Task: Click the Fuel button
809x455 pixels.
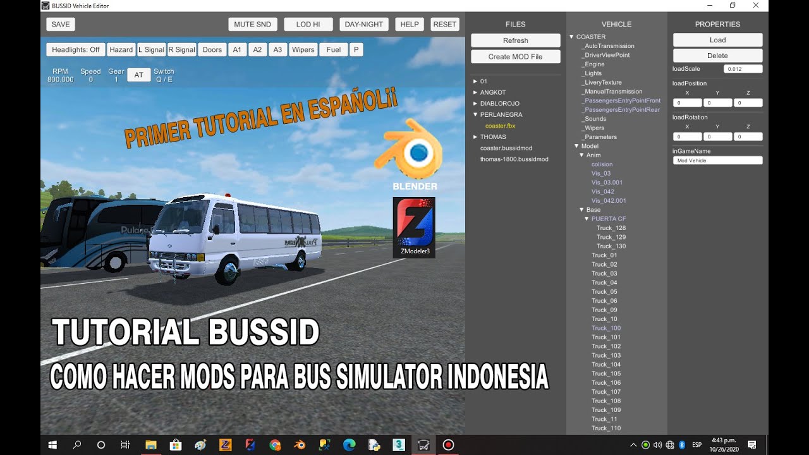Action: click(334, 49)
